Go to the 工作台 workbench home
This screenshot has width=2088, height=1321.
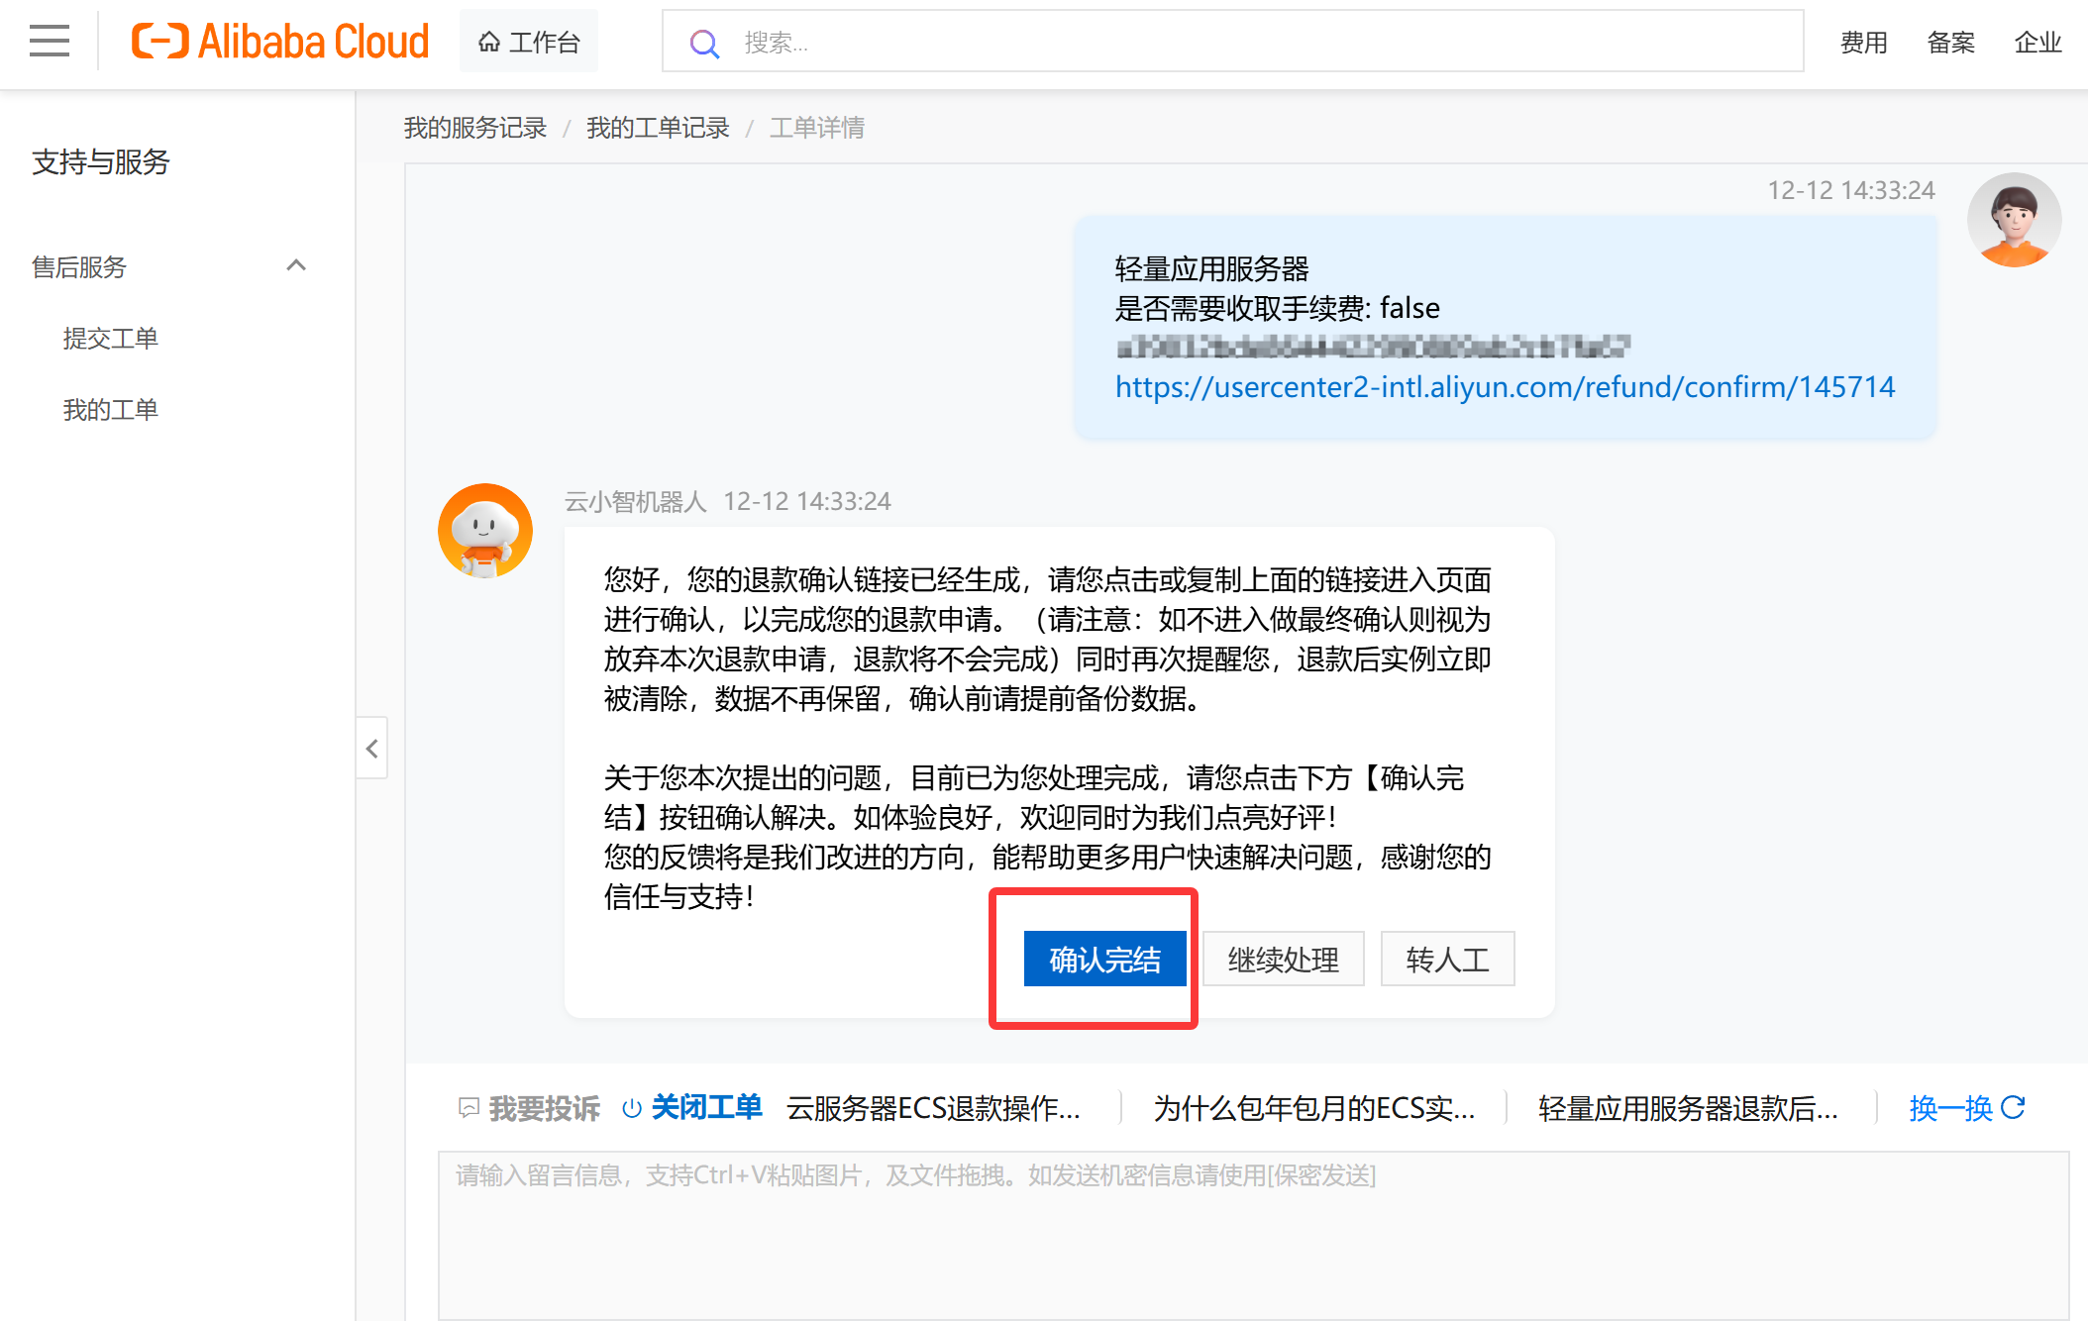click(x=529, y=42)
